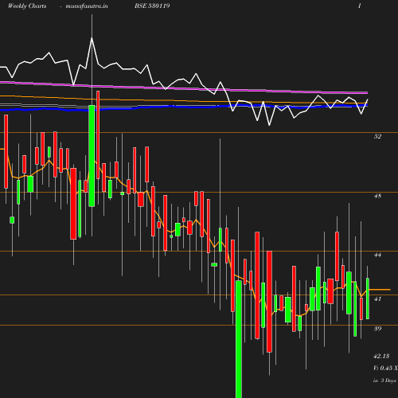Click the volume text 'V: 0.45 X'

[385, 368]
